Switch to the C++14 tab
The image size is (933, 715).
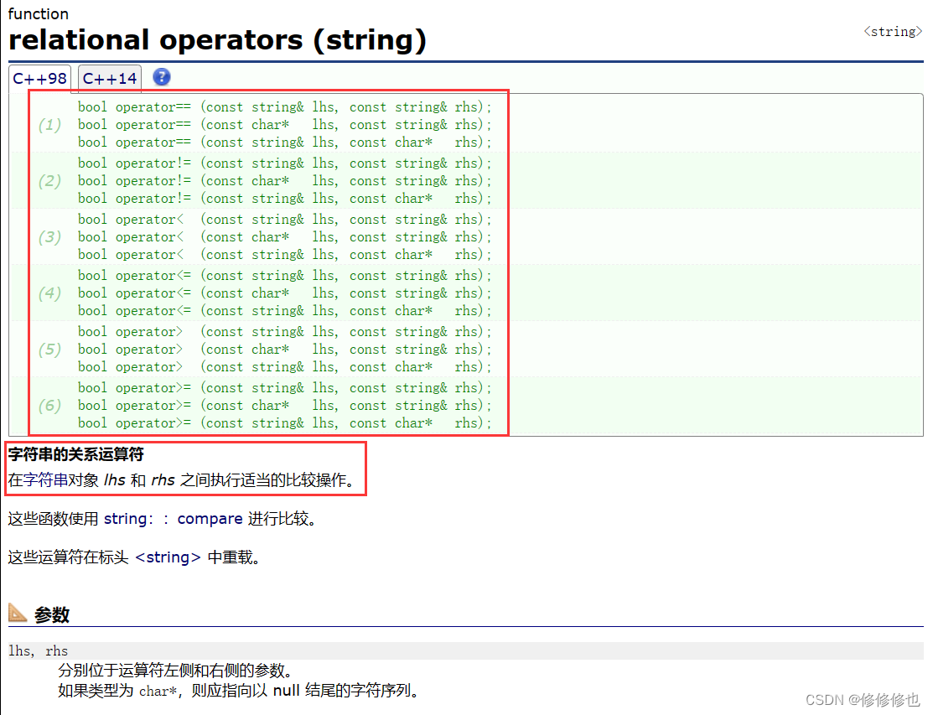[x=109, y=77]
